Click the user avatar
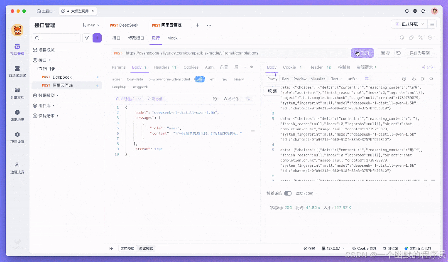 click(x=435, y=11)
